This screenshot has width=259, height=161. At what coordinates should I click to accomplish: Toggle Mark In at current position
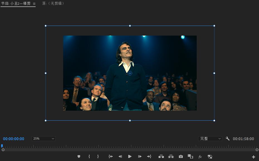89,156
